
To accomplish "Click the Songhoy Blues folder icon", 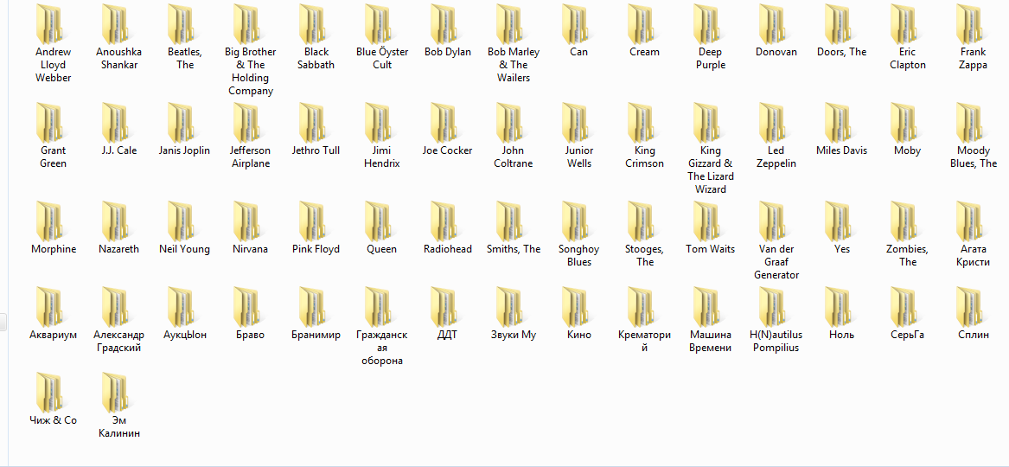I will (575, 221).
